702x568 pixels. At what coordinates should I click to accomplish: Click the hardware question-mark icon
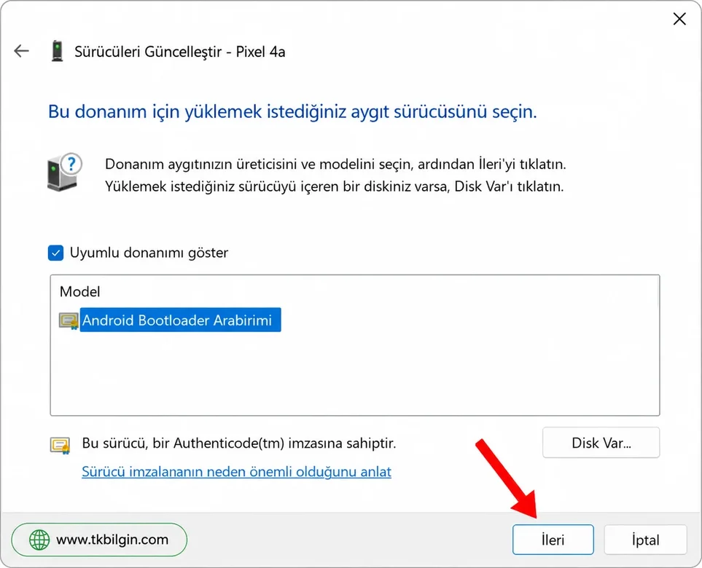[x=65, y=172]
